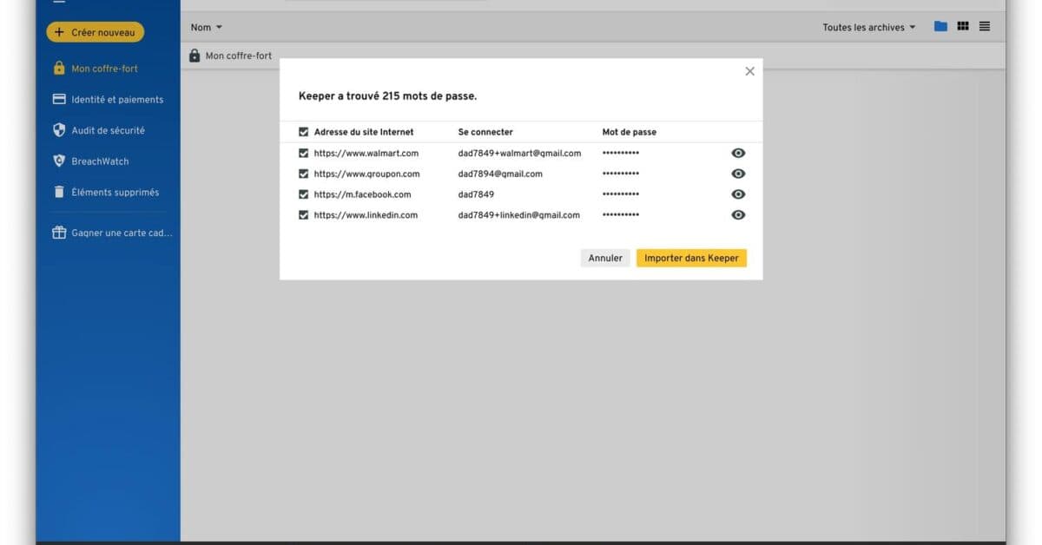The image size is (1042, 545).
Task: Show password for m.facebook.com row
Action: [x=738, y=194]
